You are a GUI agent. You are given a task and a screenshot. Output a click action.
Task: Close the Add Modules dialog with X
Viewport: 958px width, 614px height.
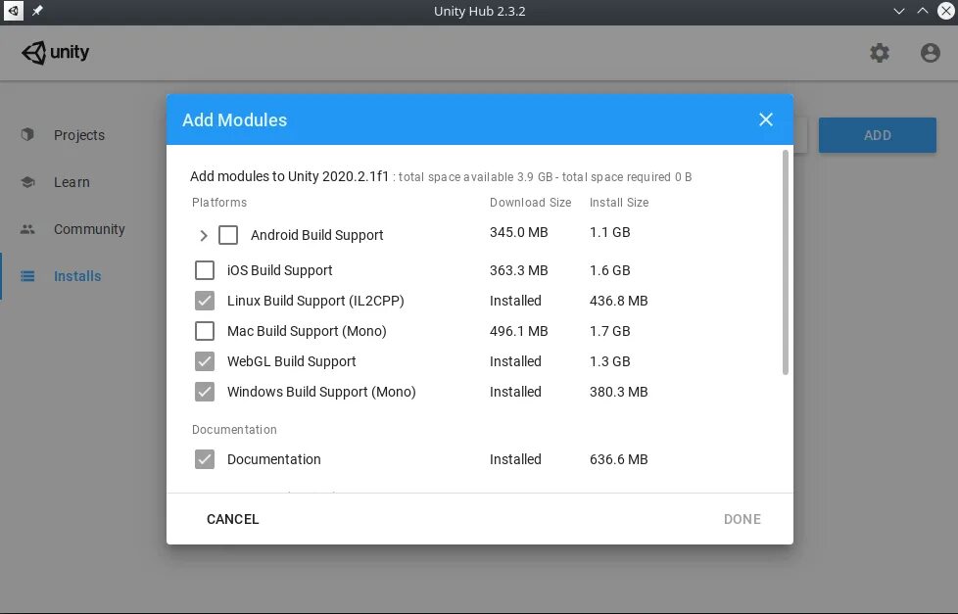point(766,119)
